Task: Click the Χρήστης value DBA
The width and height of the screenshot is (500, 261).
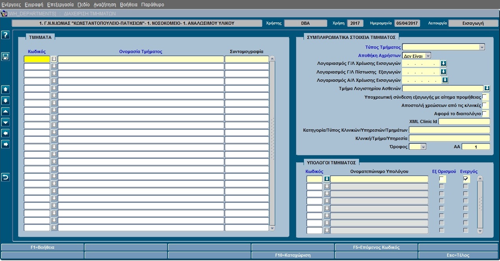Action: tap(306, 23)
